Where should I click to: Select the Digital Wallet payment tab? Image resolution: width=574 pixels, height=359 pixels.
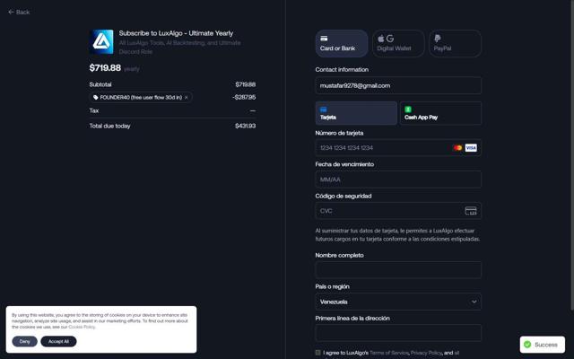pyautogui.click(x=398, y=44)
